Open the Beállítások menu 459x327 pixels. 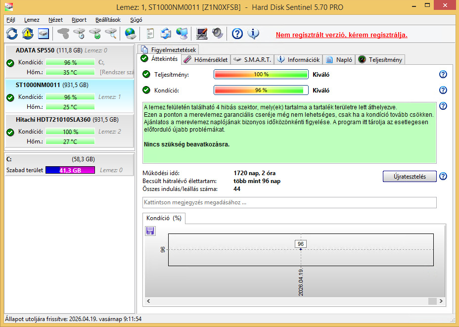[x=108, y=20]
